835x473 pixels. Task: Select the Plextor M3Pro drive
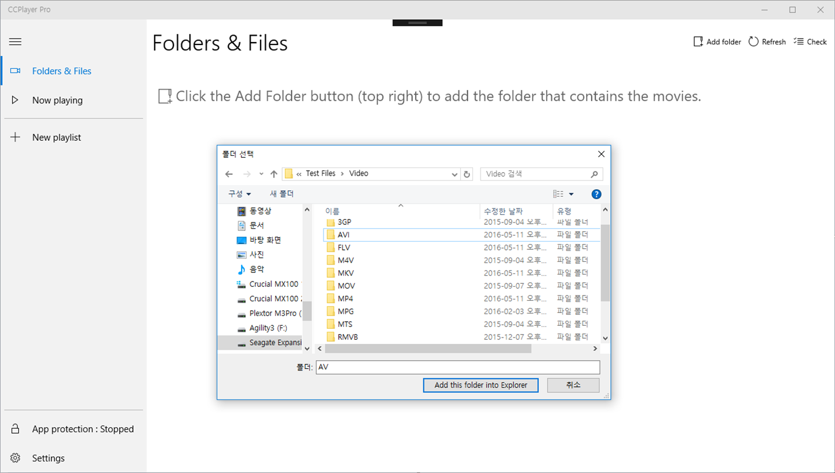269,313
